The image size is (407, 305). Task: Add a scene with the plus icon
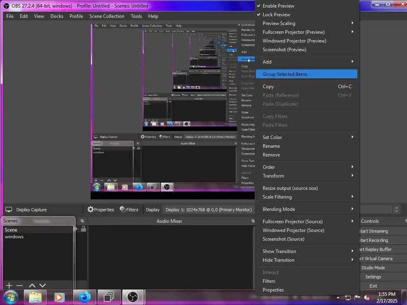tap(9, 286)
